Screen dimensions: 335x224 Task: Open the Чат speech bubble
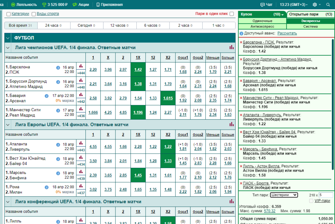pyautogui.click(x=262, y=5)
